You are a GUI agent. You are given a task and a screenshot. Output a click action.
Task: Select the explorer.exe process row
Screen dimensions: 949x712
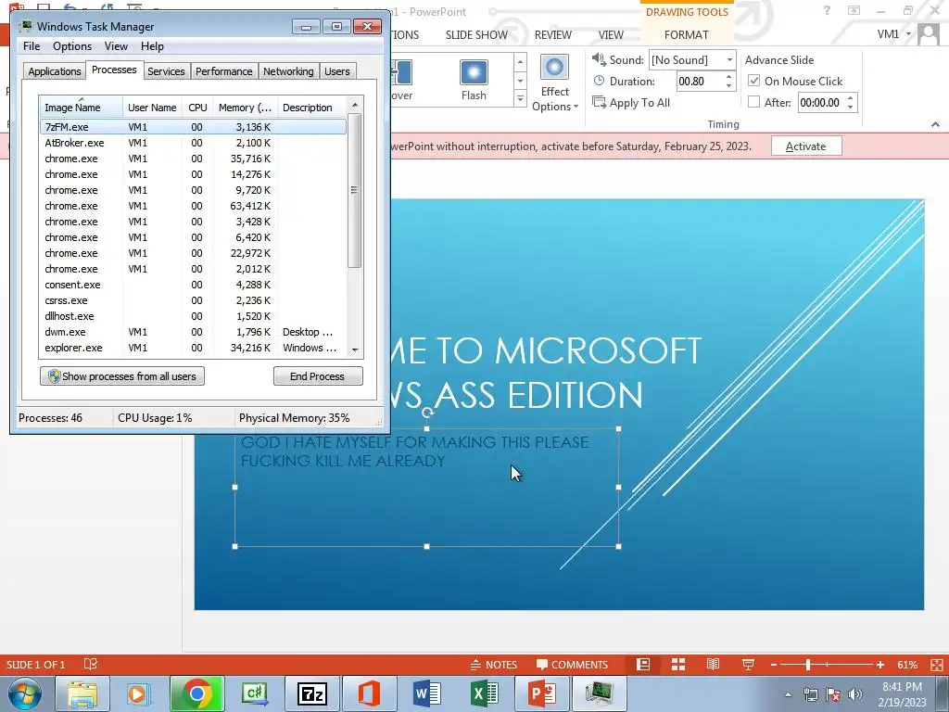coord(193,348)
